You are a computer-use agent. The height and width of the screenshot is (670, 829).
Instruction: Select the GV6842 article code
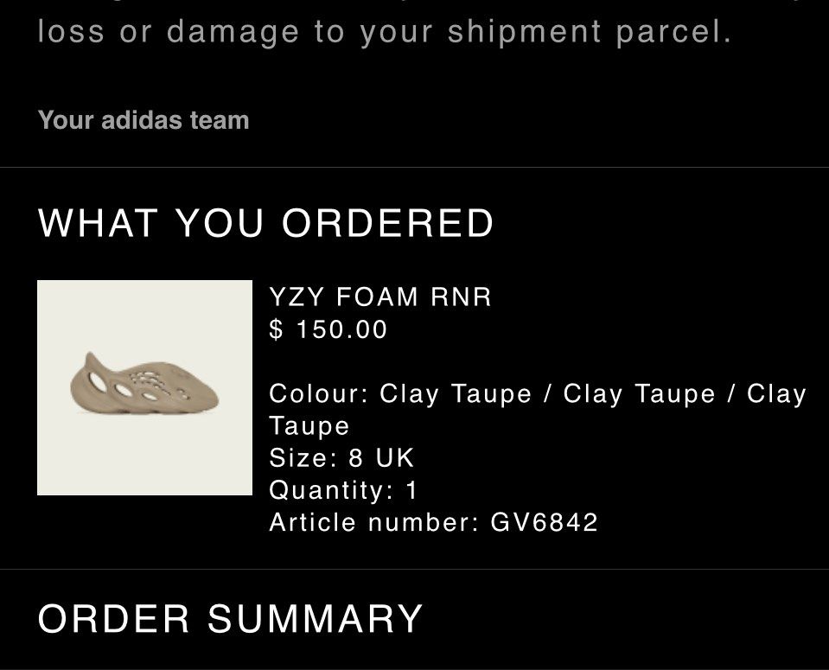tap(544, 522)
